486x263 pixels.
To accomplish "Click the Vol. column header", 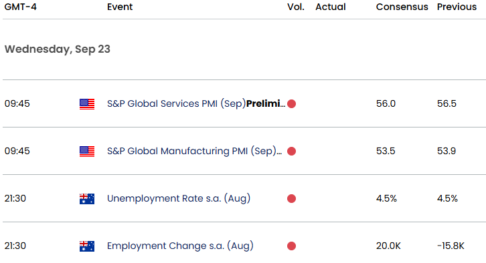I will pyautogui.click(x=296, y=7).
